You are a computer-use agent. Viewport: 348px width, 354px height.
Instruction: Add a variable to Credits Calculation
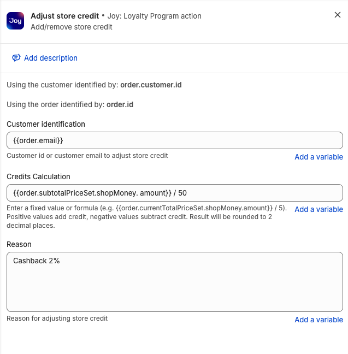(x=318, y=209)
